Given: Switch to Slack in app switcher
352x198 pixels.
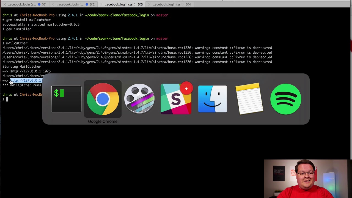Looking at the screenshot, I should pyautogui.click(x=176, y=99).
